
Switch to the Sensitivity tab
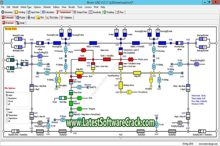pyautogui.click(x=95, y=12)
